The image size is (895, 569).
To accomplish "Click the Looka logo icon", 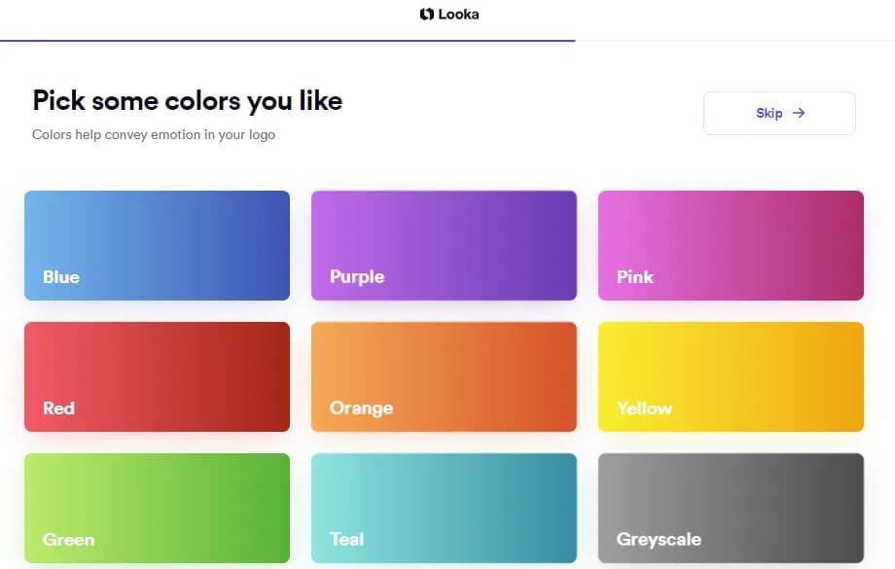I will (x=426, y=15).
